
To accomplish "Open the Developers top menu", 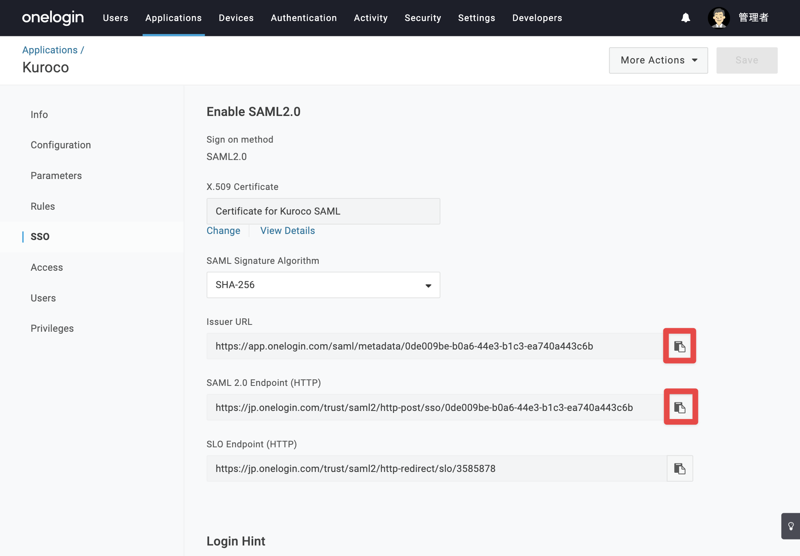I will point(537,18).
